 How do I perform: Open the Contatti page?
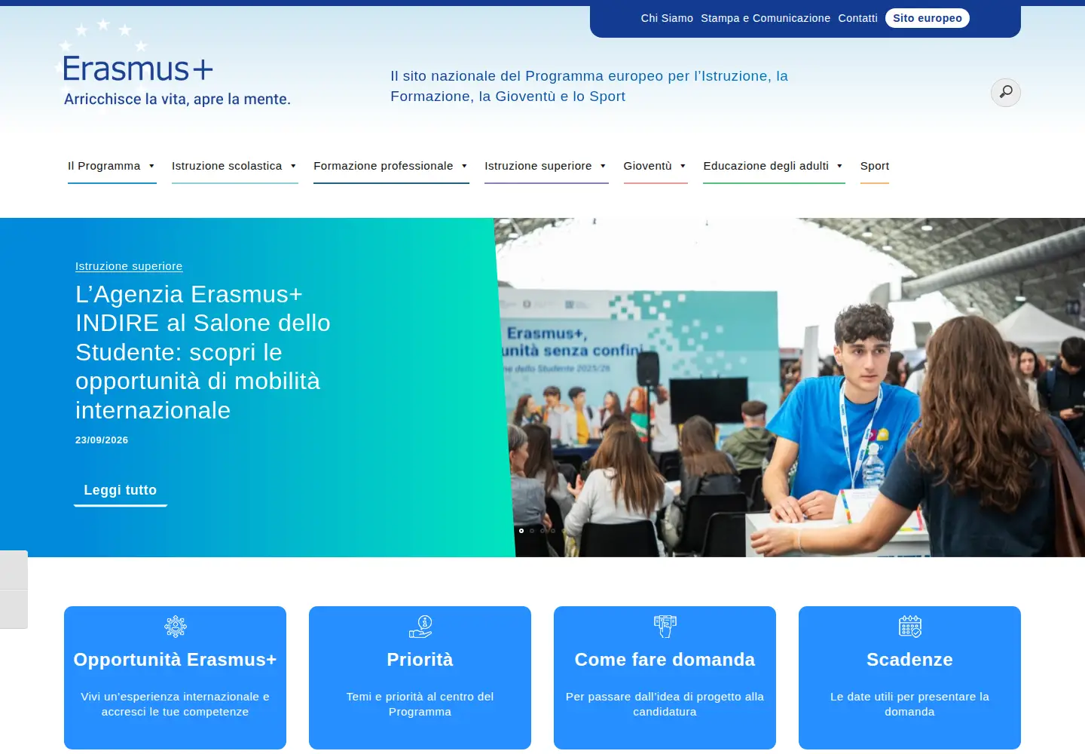click(857, 18)
